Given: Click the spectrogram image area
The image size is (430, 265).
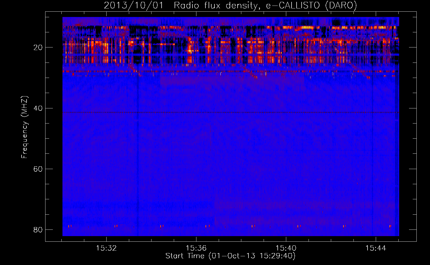Looking at the screenshot, I should [x=231, y=126].
